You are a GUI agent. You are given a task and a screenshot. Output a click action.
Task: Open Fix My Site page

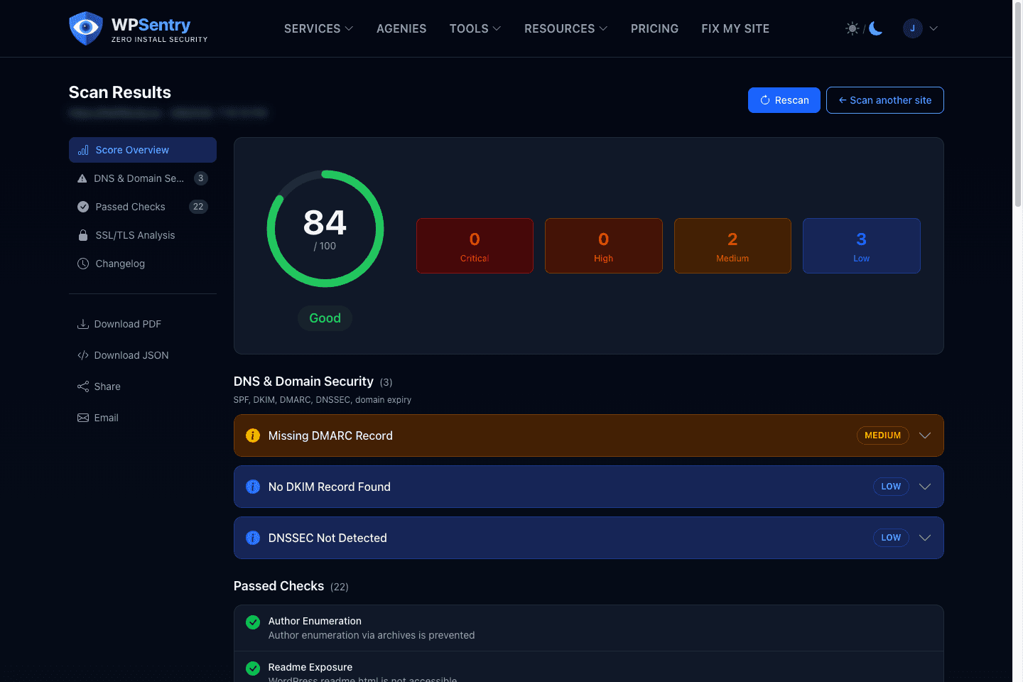(x=735, y=28)
